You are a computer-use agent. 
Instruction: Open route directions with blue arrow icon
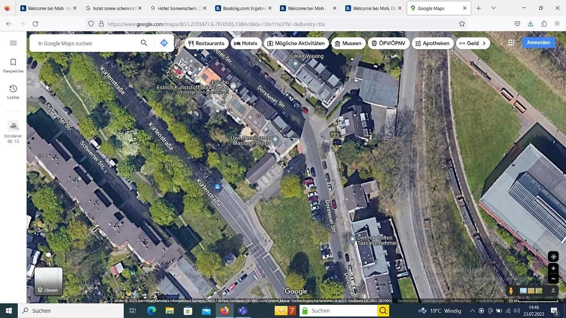[164, 43]
